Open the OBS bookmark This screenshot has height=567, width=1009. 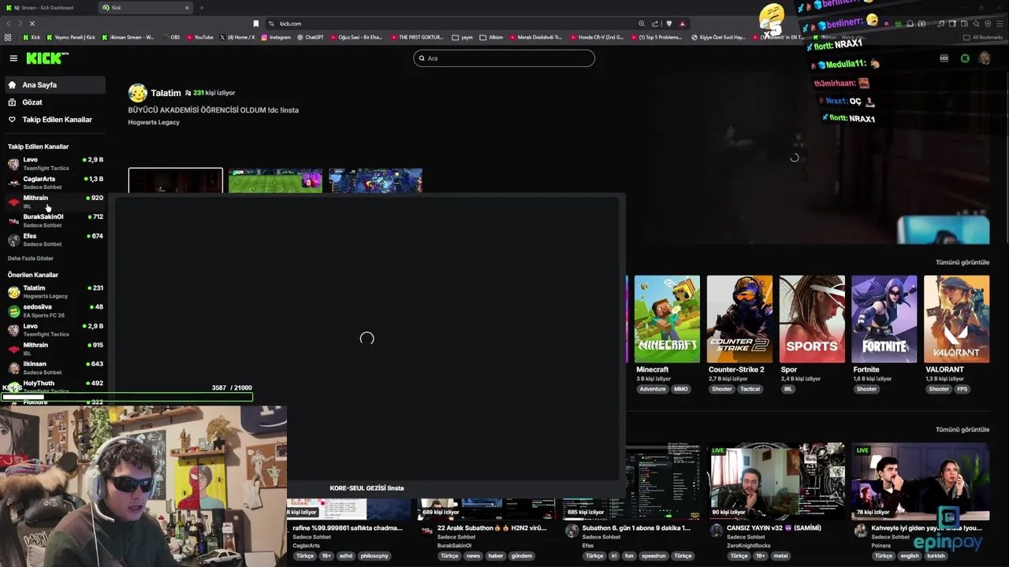[171, 37]
